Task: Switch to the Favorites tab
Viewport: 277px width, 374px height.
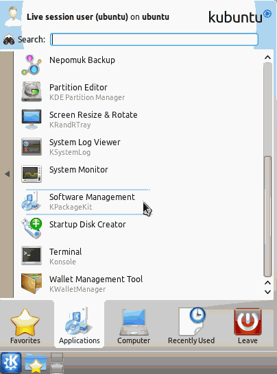Action: coord(25,326)
